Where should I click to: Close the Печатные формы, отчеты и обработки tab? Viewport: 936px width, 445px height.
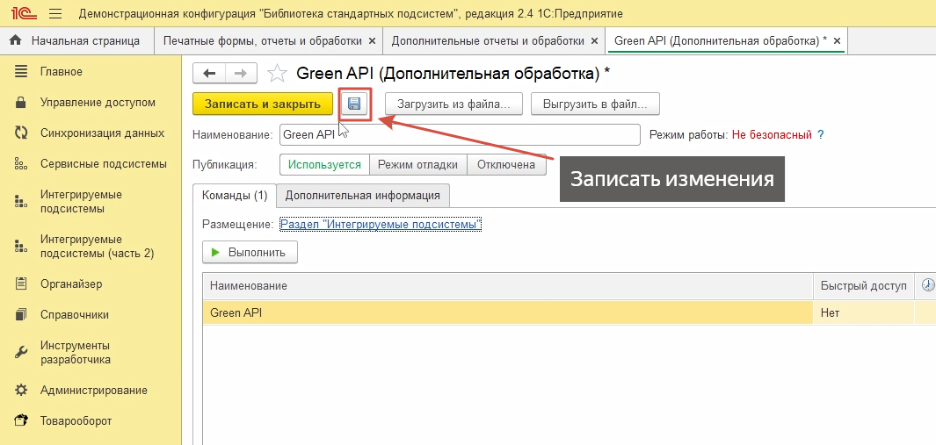click(373, 41)
